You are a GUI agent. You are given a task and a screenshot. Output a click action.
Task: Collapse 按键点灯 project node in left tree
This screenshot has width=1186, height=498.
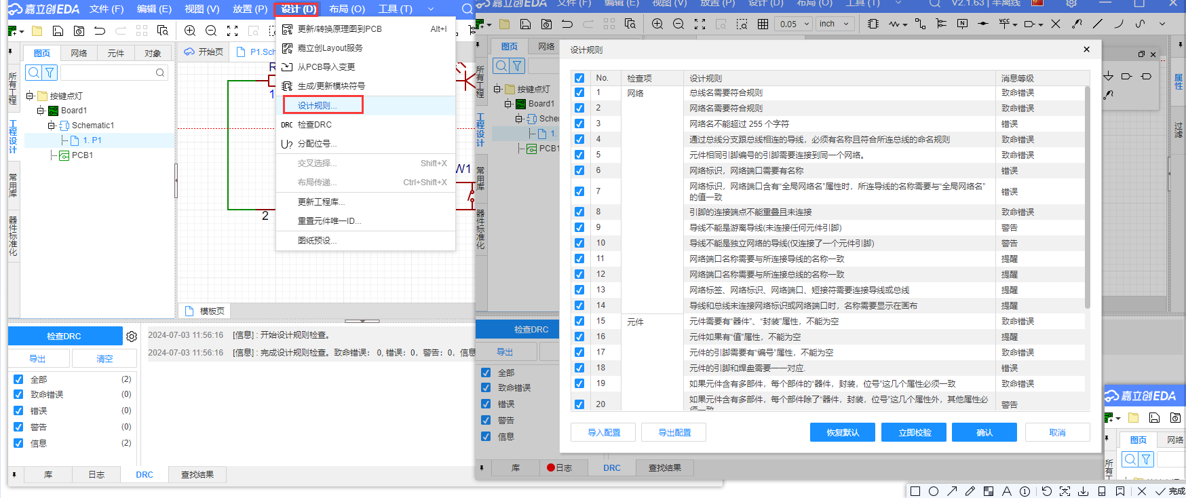point(30,96)
